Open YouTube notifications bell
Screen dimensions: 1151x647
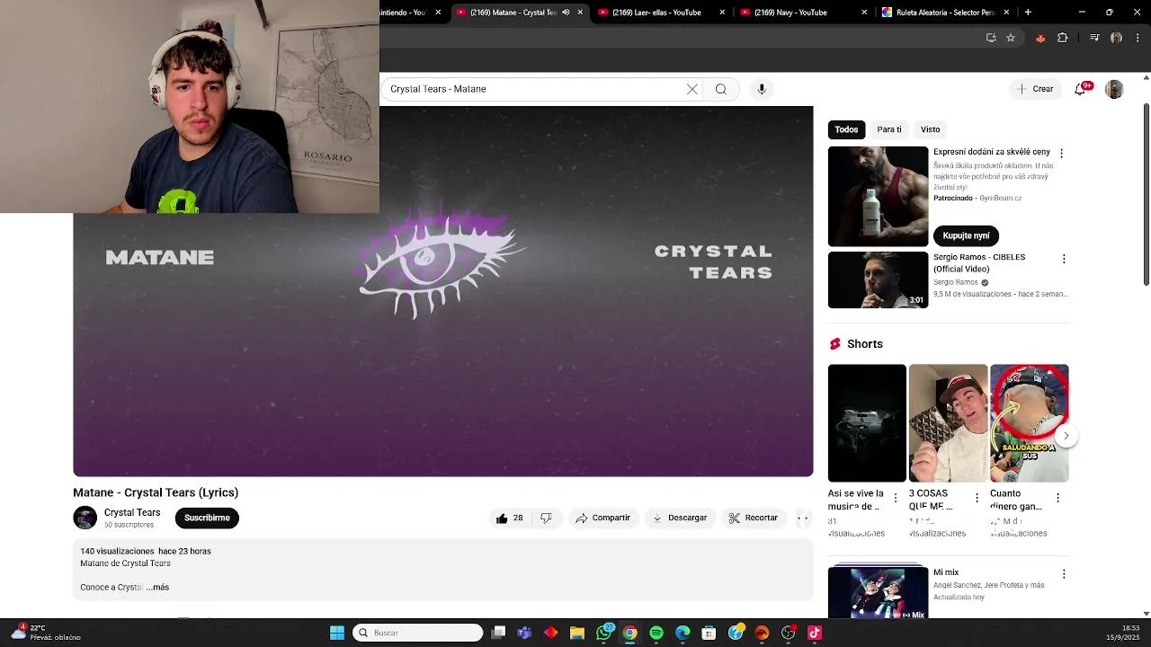[x=1080, y=89]
